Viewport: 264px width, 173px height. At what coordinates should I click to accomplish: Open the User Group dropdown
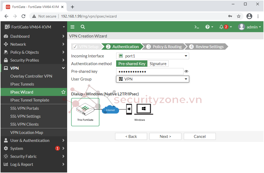tap(153, 79)
